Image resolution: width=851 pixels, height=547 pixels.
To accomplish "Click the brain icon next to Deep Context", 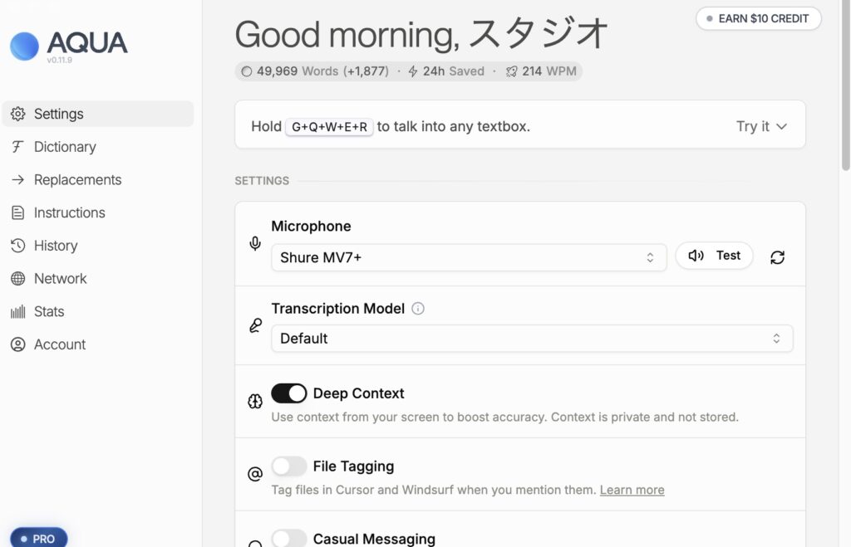I will click(x=255, y=402).
